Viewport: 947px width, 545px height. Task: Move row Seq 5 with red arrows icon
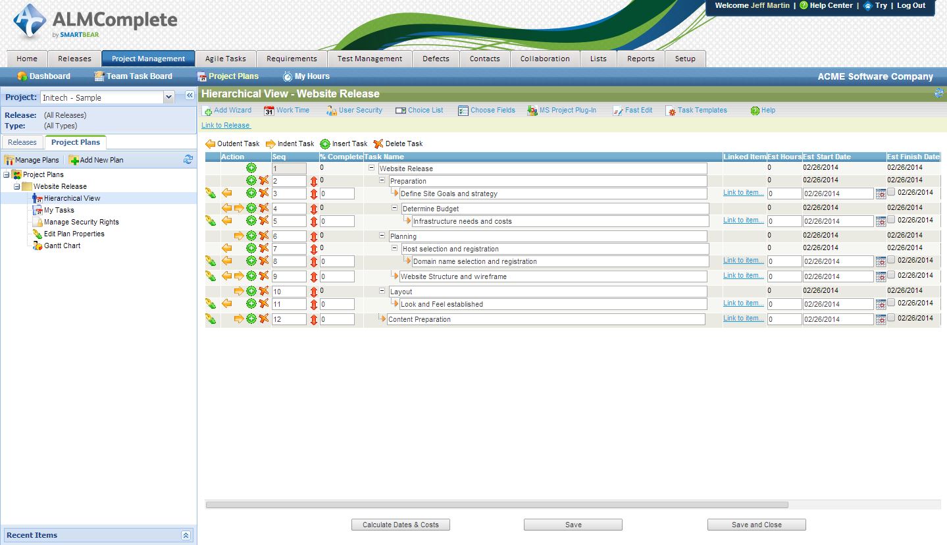point(314,221)
